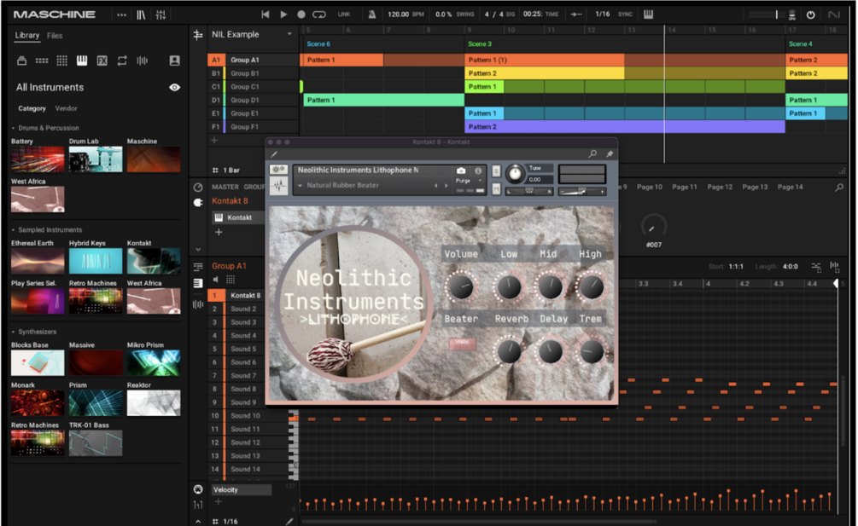
Task: Select the One-shots waveform filter icon
Action: [143, 61]
